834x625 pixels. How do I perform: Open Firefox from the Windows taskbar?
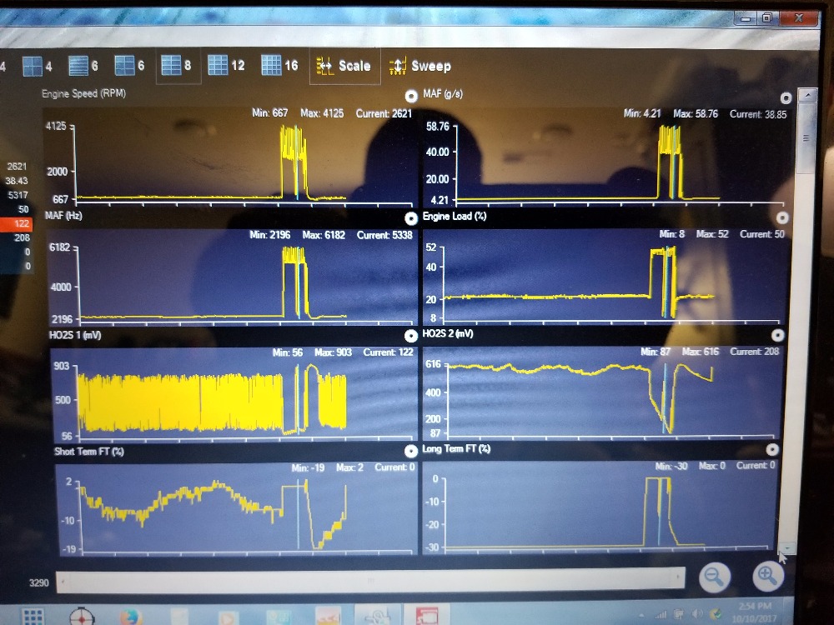[x=131, y=617]
